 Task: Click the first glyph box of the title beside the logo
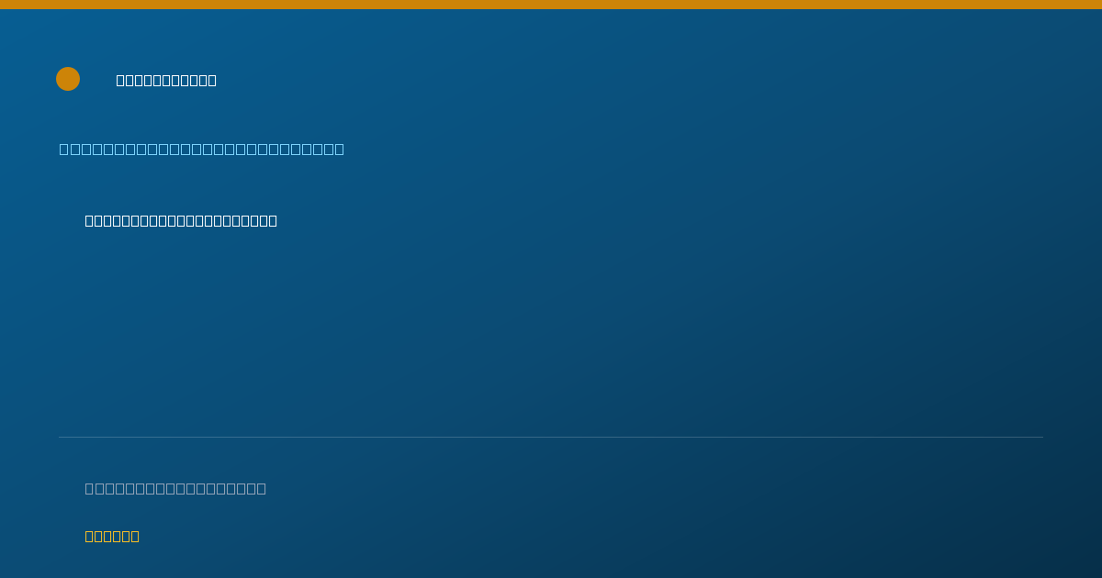tap(120, 80)
